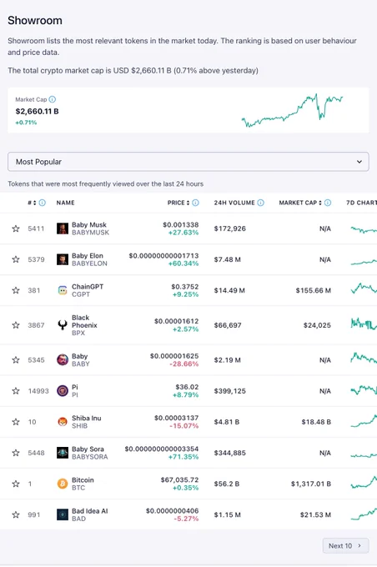Click Baby Elon's $7.48 M volume
377x567 pixels.
(227, 259)
